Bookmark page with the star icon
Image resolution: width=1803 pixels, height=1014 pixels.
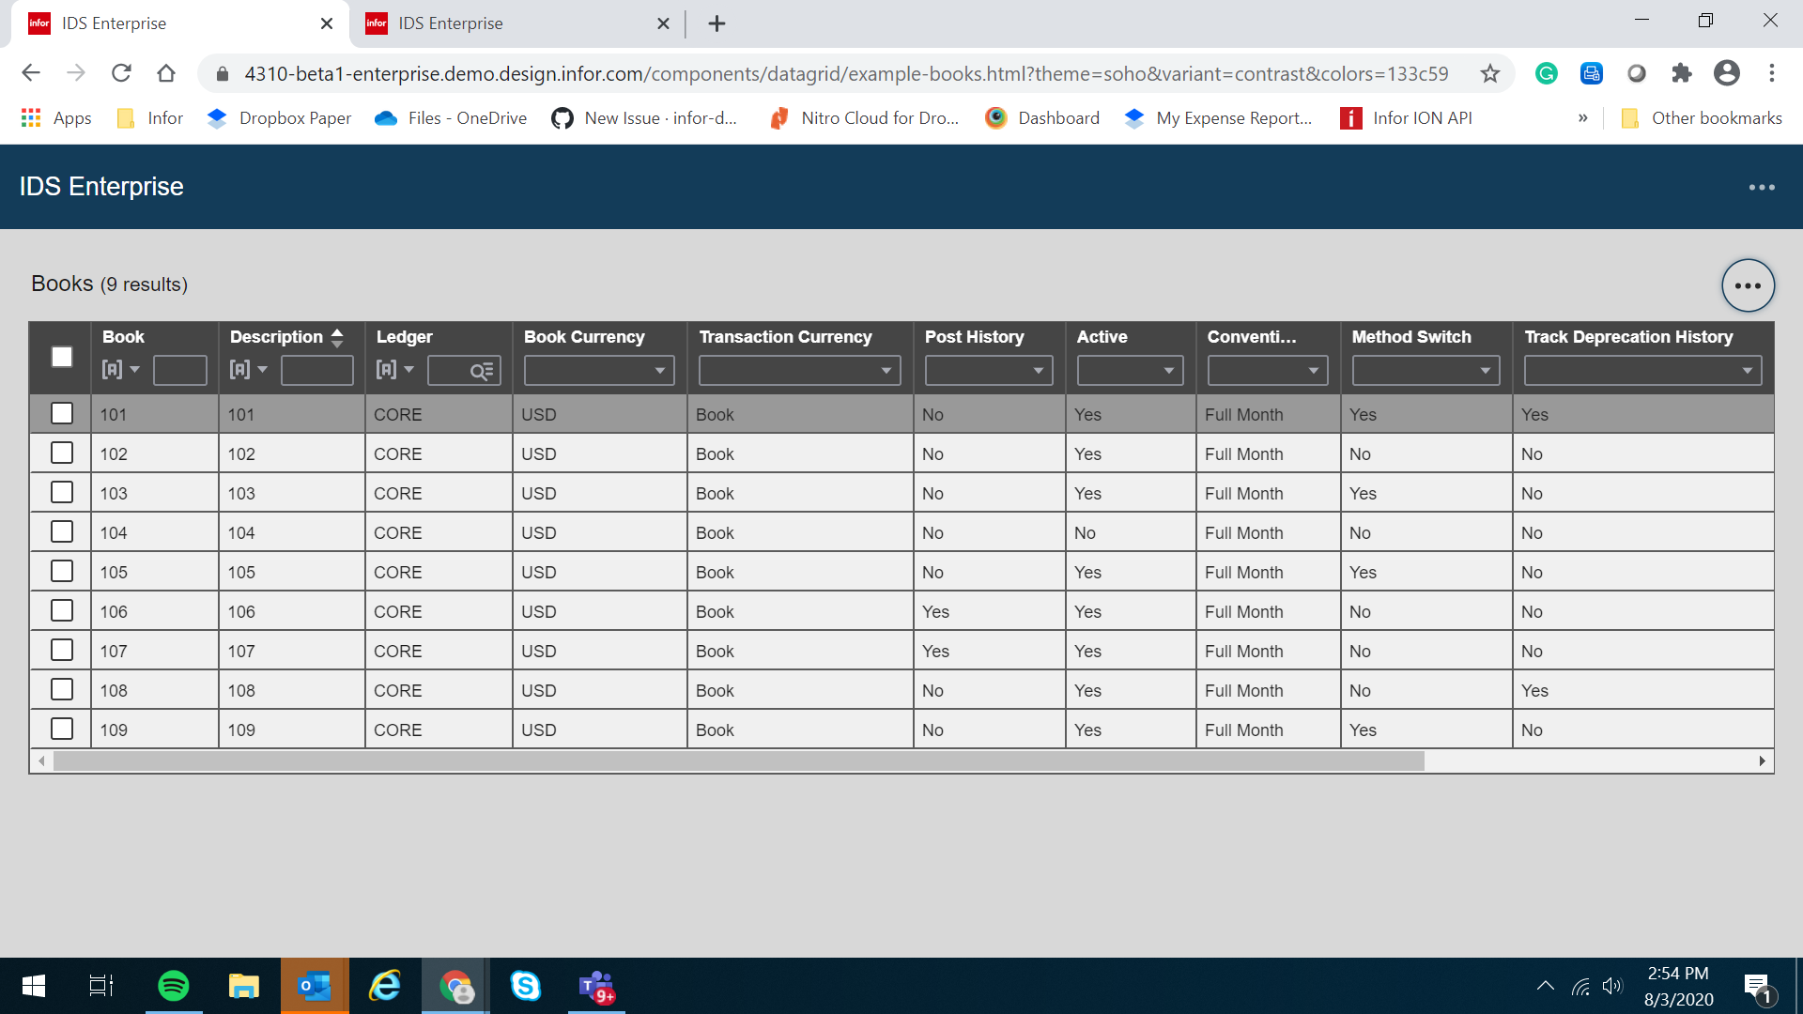click(x=1490, y=73)
